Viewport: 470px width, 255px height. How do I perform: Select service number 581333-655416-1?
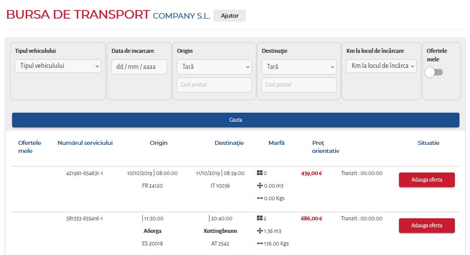(x=85, y=218)
